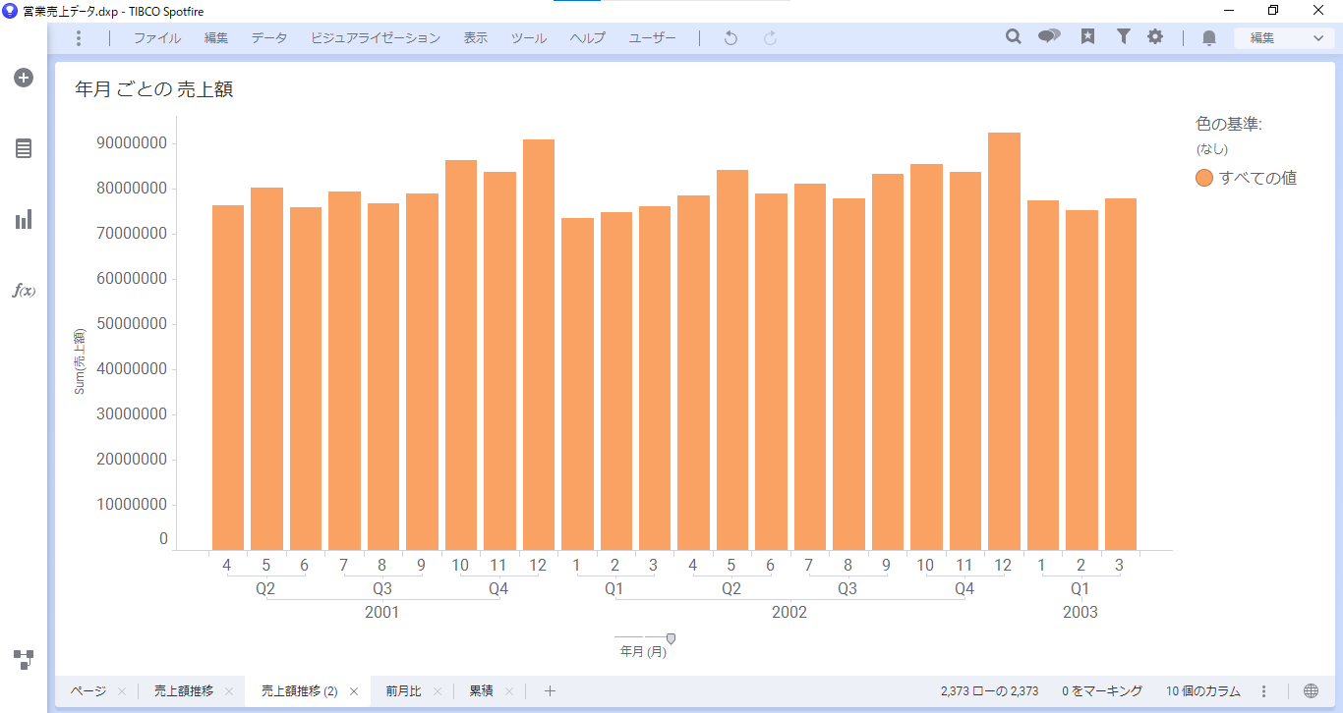Open the data canvas icon at bottom-left
Viewport: 1343px width, 713px height.
tap(24, 659)
